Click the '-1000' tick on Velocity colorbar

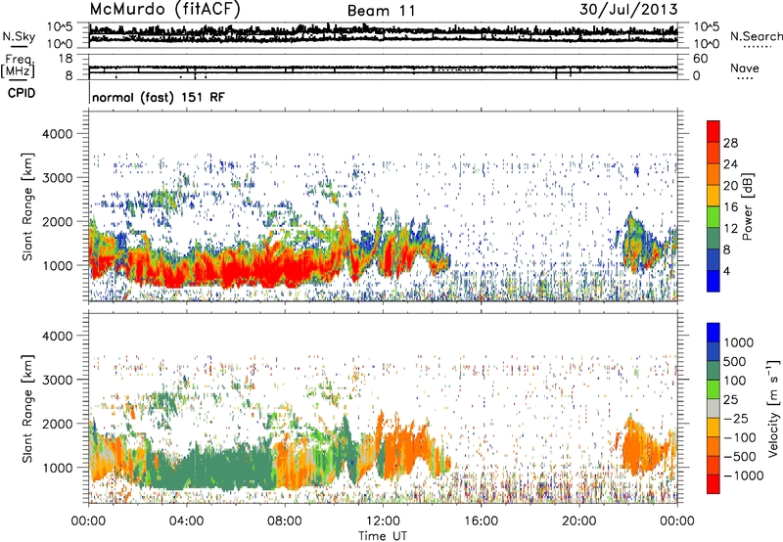[743, 475]
